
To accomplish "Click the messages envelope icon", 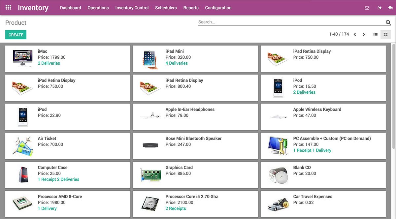I will coord(367,7).
